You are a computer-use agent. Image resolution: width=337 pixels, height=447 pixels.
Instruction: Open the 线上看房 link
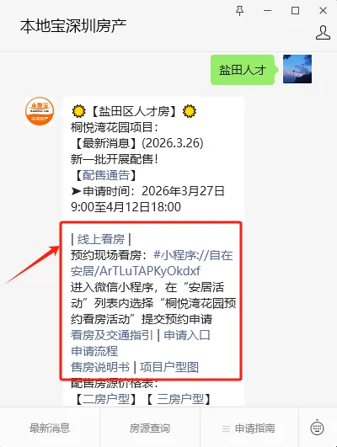click(x=101, y=239)
